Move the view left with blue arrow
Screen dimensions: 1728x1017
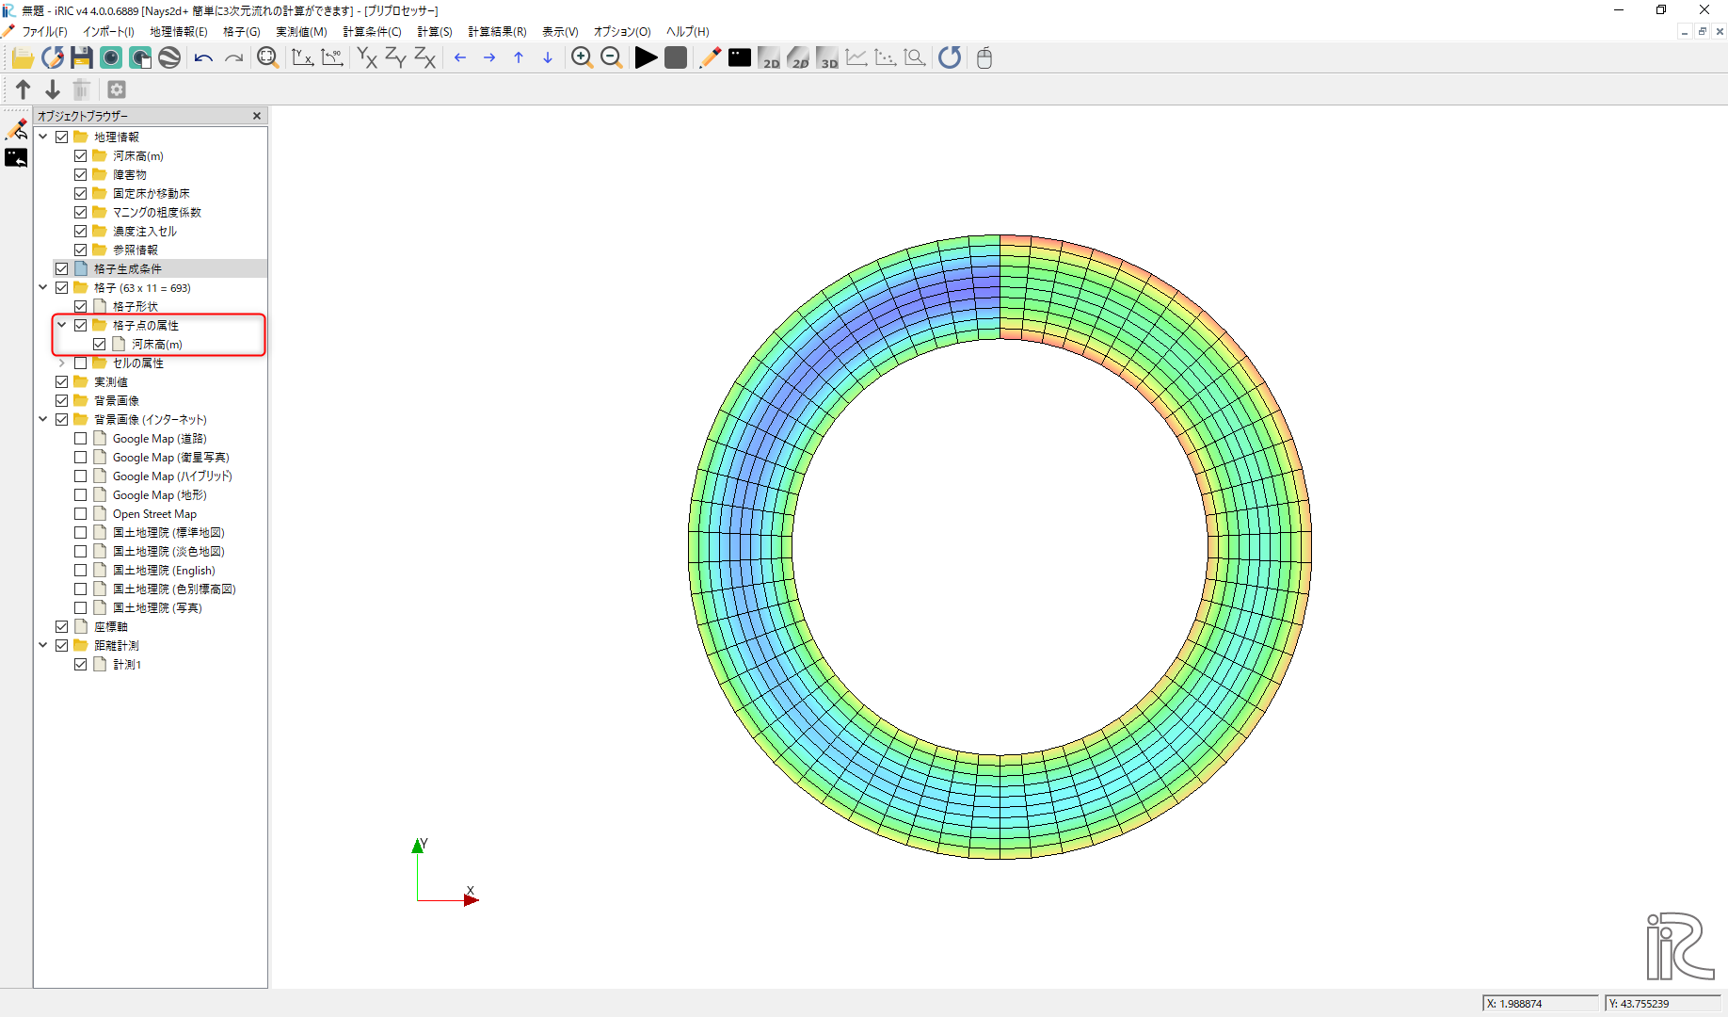click(460, 58)
